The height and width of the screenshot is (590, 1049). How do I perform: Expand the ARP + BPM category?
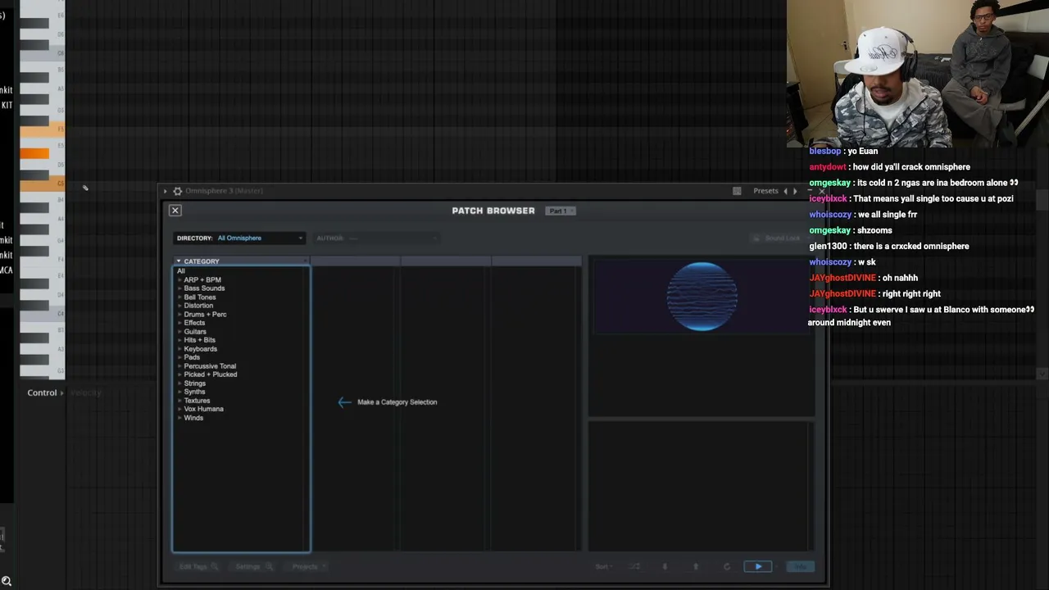coord(179,280)
